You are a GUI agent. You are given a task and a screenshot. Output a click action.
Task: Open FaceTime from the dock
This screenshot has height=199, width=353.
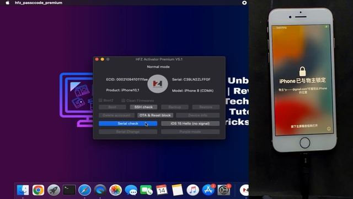[x=146, y=190]
